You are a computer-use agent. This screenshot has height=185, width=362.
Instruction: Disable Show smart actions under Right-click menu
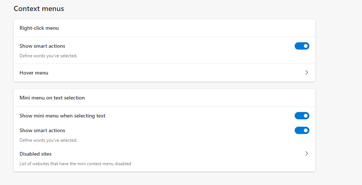click(x=302, y=46)
